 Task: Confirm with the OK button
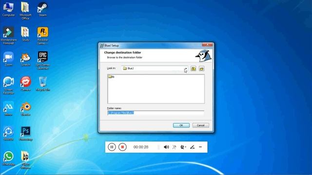(x=181, y=125)
